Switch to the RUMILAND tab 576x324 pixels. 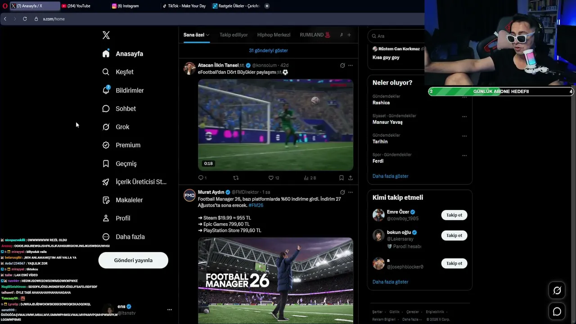[315, 35]
